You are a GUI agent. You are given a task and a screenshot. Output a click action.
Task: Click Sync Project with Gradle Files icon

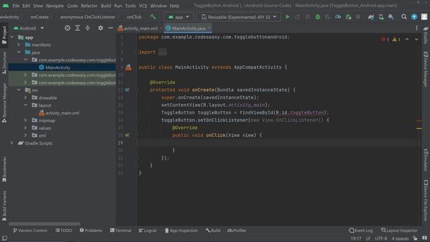tap(371, 17)
